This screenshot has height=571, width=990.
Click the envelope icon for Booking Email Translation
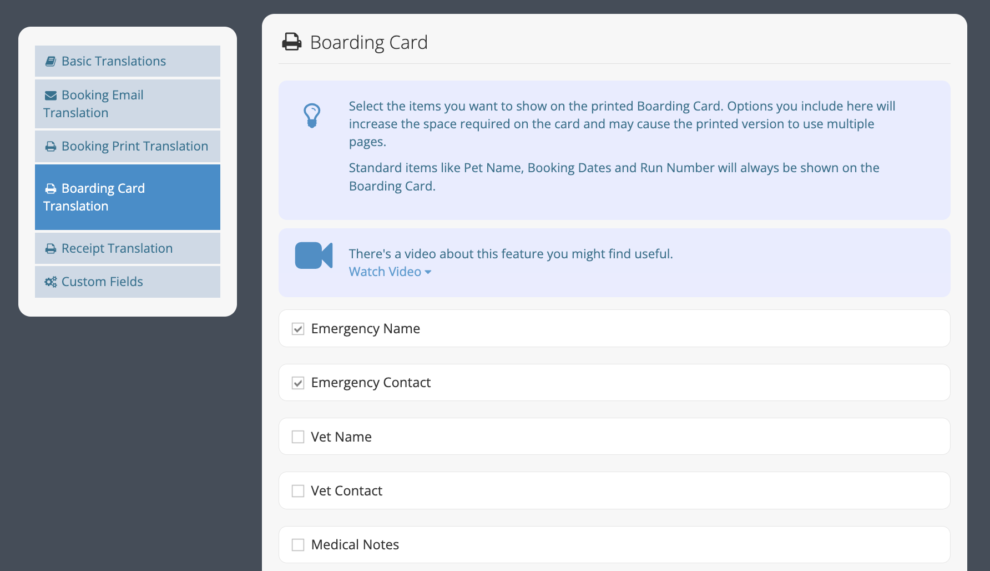[50, 96]
